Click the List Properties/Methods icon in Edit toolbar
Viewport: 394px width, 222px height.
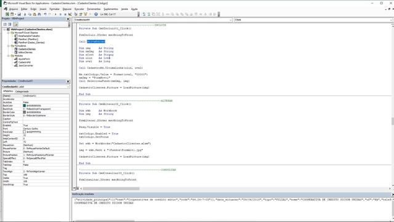pyautogui.click(x=144, y=14)
